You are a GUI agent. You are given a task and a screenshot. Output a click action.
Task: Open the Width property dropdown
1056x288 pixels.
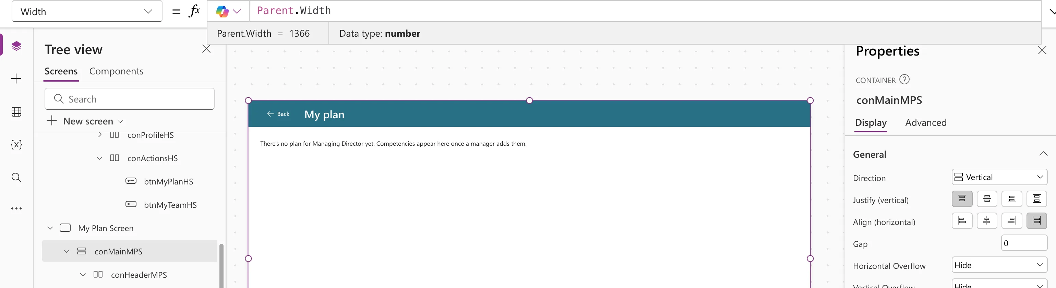tap(87, 11)
